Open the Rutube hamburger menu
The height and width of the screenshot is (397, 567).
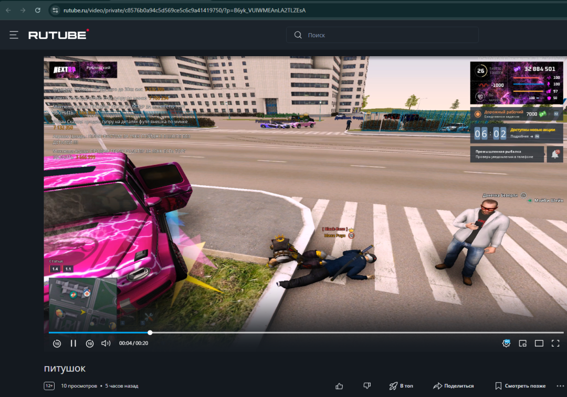pyautogui.click(x=14, y=35)
